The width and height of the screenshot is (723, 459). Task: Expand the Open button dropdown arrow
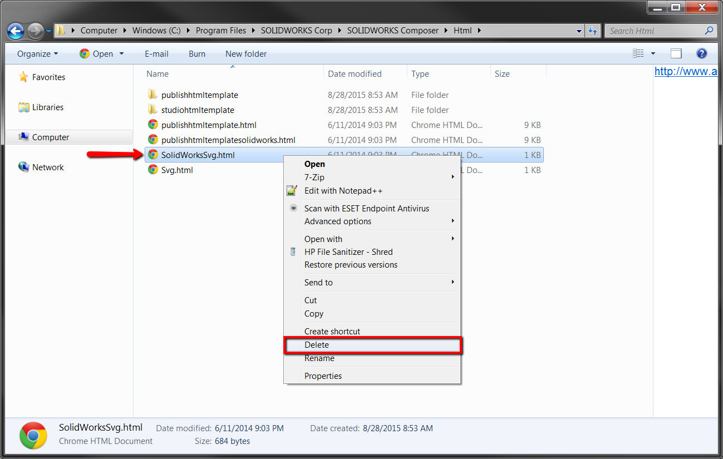[x=121, y=54]
